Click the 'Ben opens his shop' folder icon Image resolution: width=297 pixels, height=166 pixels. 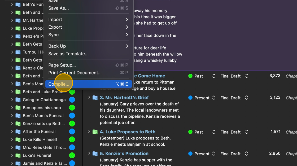(18, 108)
